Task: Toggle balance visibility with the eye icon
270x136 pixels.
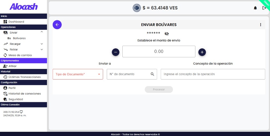Action: 167,34
